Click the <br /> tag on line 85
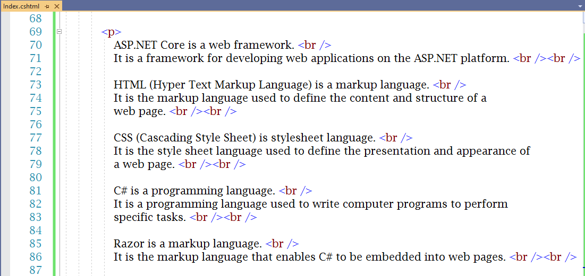Image resolution: width=585 pixels, height=276 pixels. pos(282,244)
